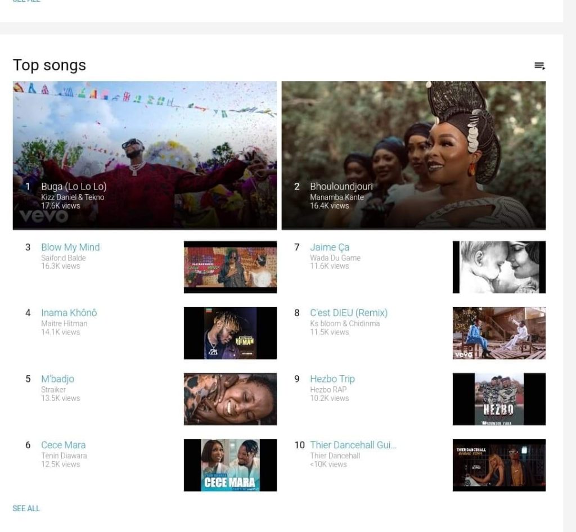Click artist names Ks bloom & Chidinma
The width and height of the screenshot is (576, 532).
(x=345, y=323)
